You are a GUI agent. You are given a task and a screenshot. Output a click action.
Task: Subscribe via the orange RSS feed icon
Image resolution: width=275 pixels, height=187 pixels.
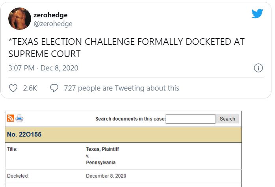pyautogui.click(x=11, y=118)
